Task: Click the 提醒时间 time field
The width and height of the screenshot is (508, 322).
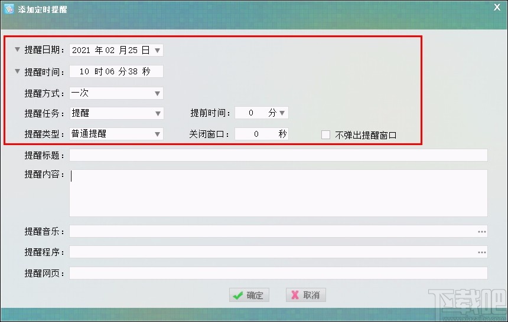Action: [x=116, y=71]
